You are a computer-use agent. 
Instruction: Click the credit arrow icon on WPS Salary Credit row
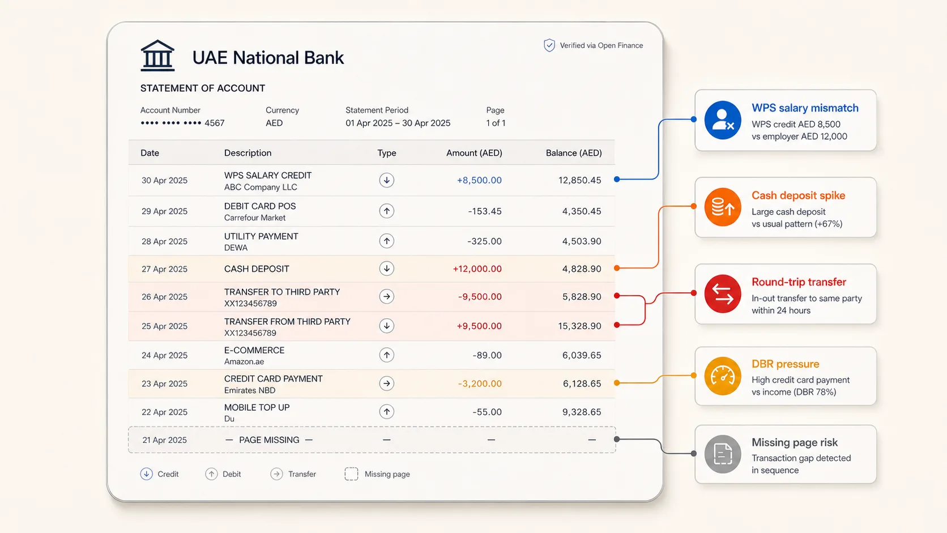coord(387,180)
